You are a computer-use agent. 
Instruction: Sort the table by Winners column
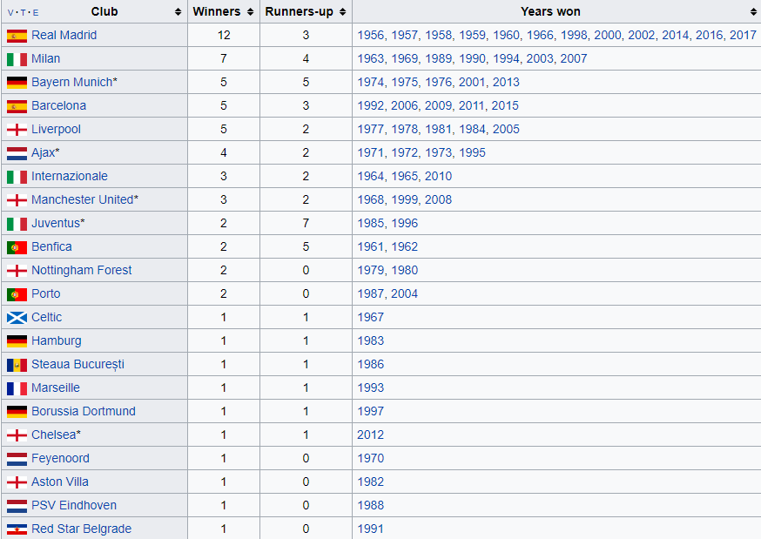[251, 11]
